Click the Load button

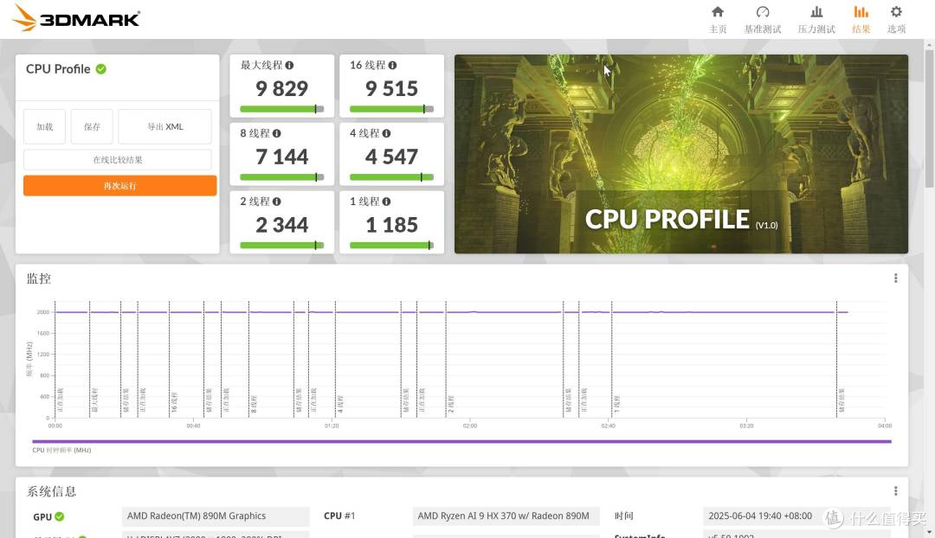coord(45,126)
